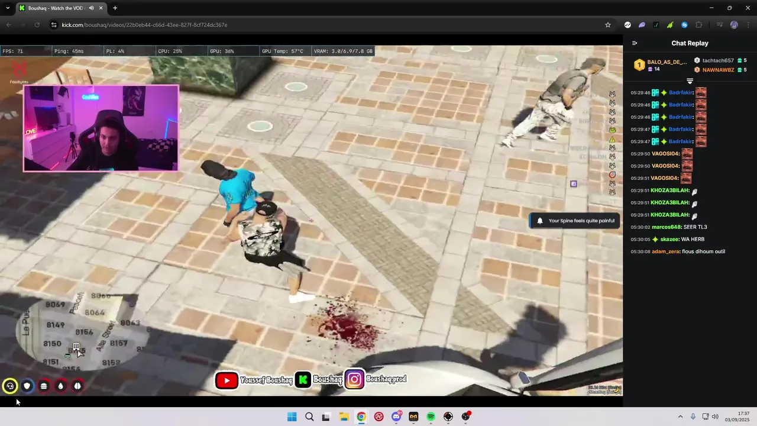Mute the Boushaq tab via its speaker icon
The height and width of the screenshot is (426, 757).
click(90, 8)
